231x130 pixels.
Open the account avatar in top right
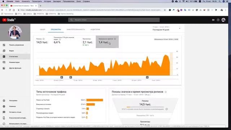(223, 20)
